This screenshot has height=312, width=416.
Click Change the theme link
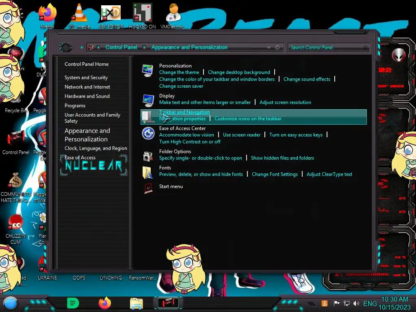(x=179, y=72)
